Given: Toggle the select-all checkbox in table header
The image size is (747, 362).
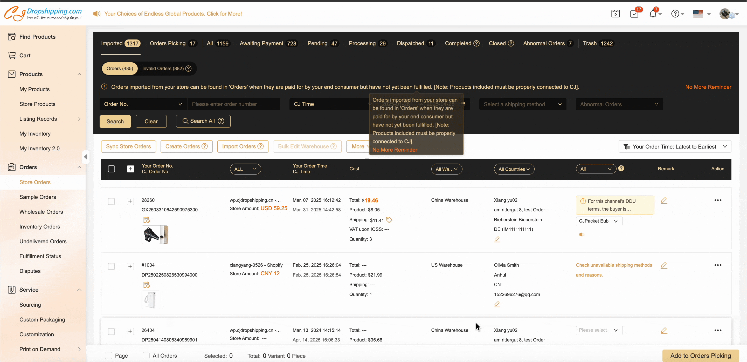Looking at the screenshot, I should point(111,169).
